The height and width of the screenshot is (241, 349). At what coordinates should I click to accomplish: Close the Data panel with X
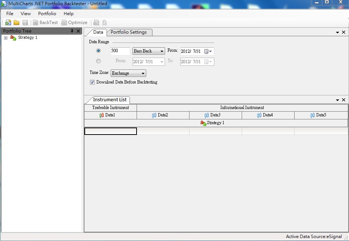[x=344, y=32]
